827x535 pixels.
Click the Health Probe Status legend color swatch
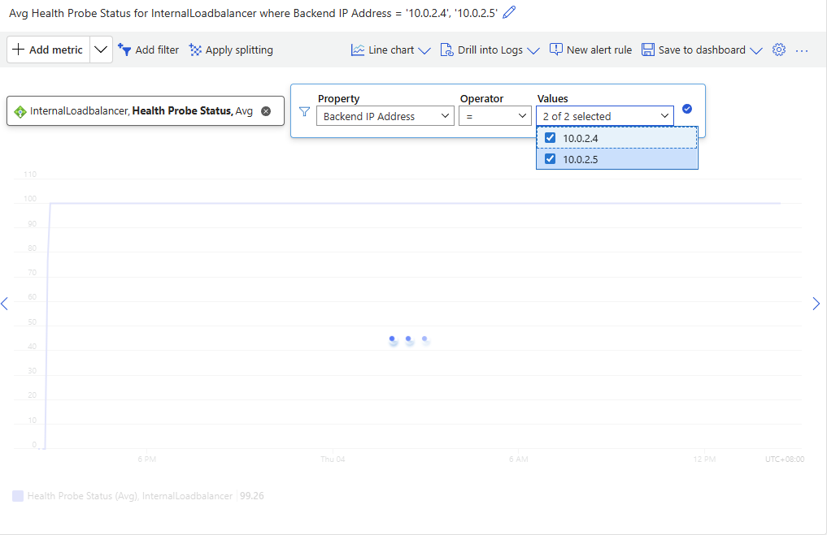pos(18,495)
